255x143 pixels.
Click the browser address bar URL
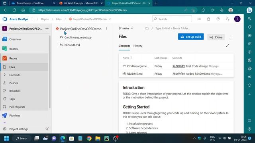[x=82, y=10]
